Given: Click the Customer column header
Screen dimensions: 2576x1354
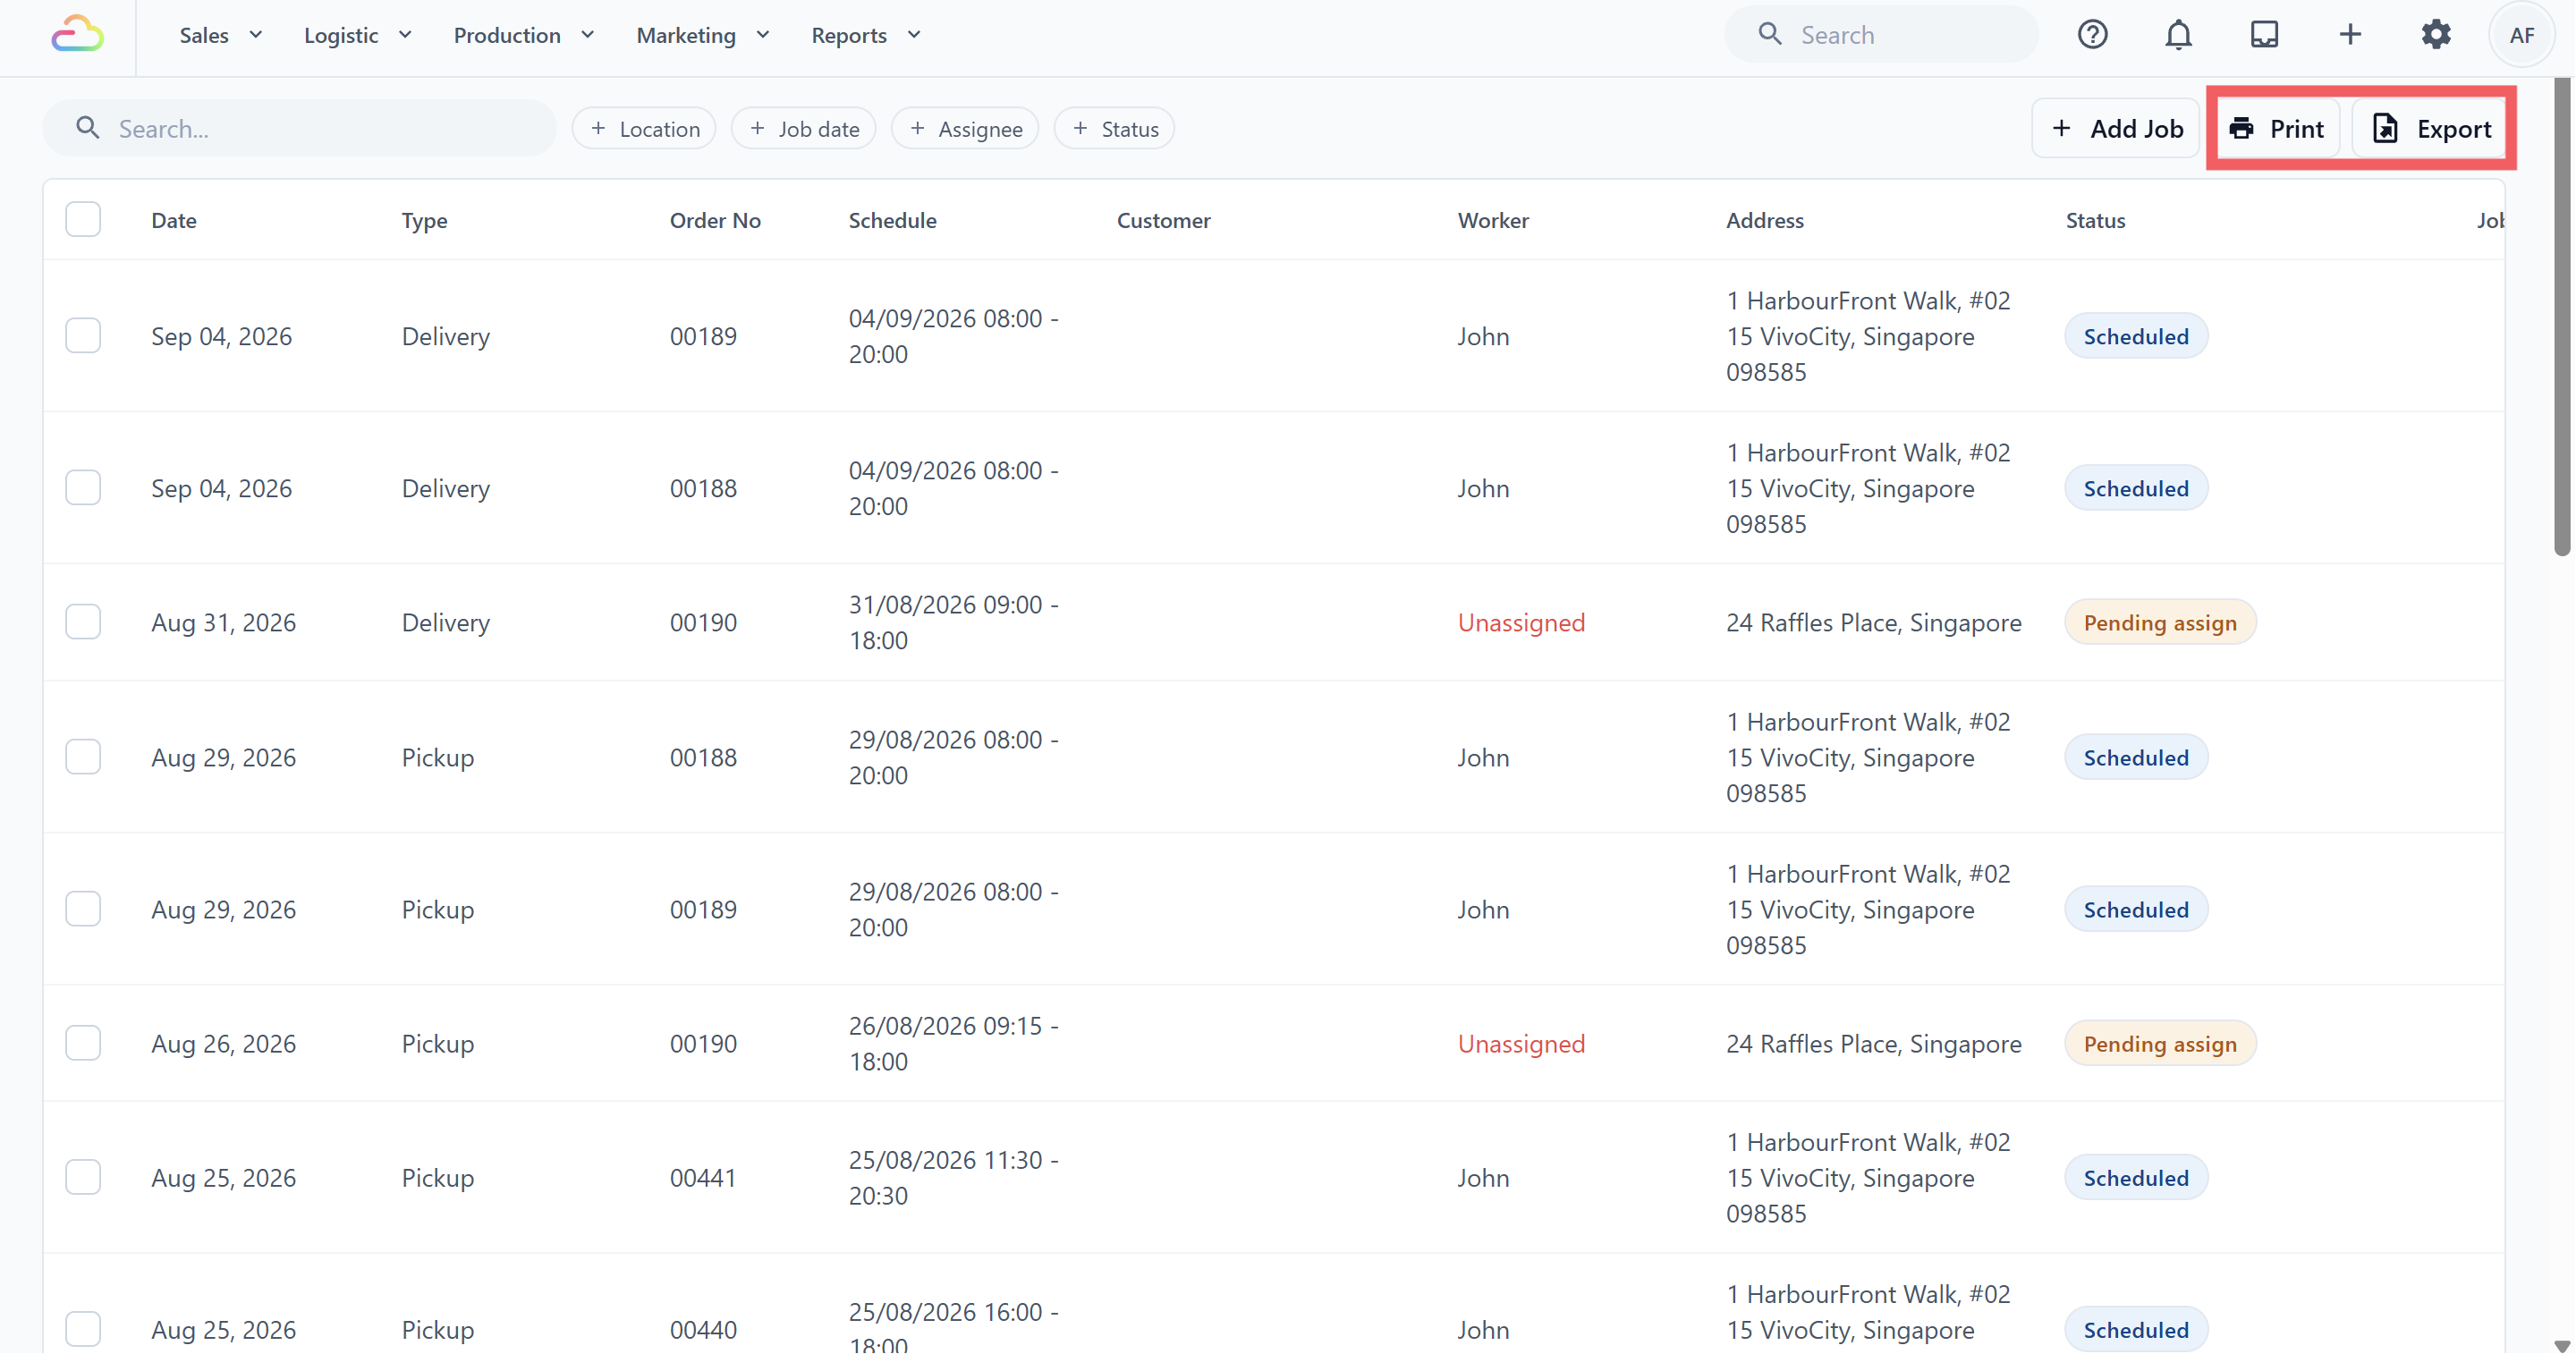Looking at the screenshot, I should (1163, 220).
